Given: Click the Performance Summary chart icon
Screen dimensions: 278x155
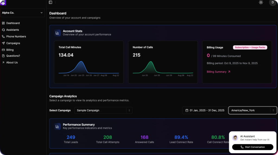Looking at the screenshot, I should (57, 126).
